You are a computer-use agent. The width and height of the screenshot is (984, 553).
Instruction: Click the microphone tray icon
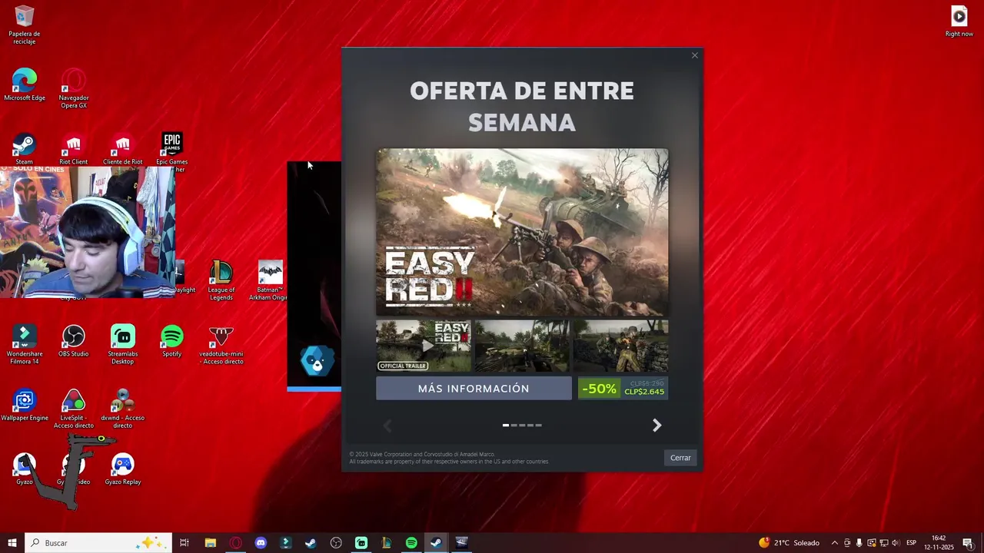[x=859, y=543]
